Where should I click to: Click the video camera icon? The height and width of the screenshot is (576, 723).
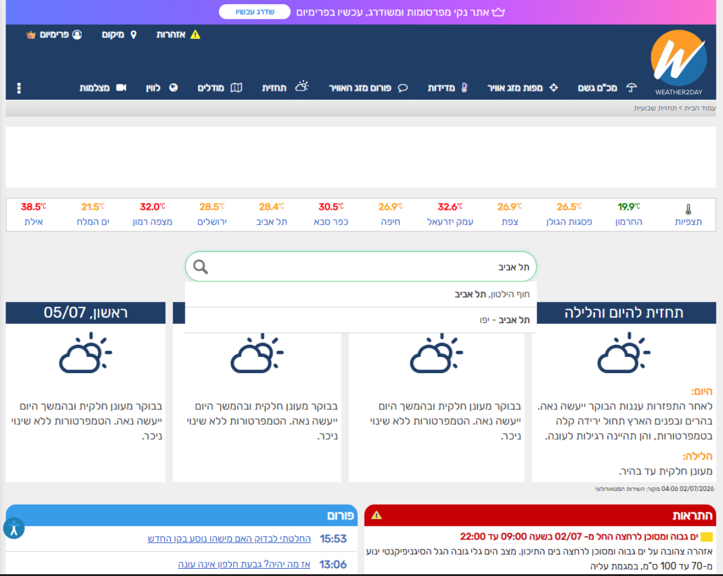pos(121,88)
